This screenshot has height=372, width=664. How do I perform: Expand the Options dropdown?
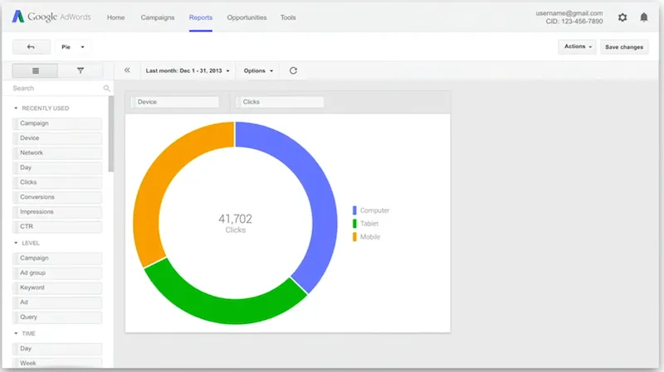pyautogui.click(x=258, y=70)
